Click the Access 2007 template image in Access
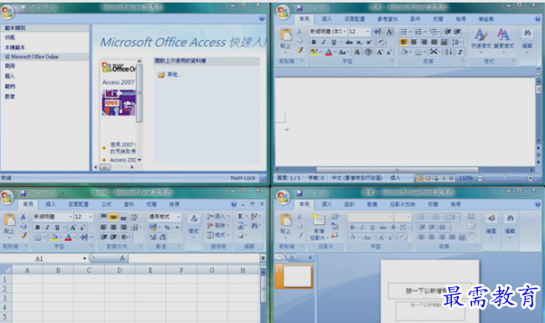 119,103
